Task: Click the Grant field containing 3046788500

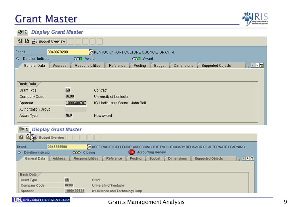Action: (x=67, y=147)
